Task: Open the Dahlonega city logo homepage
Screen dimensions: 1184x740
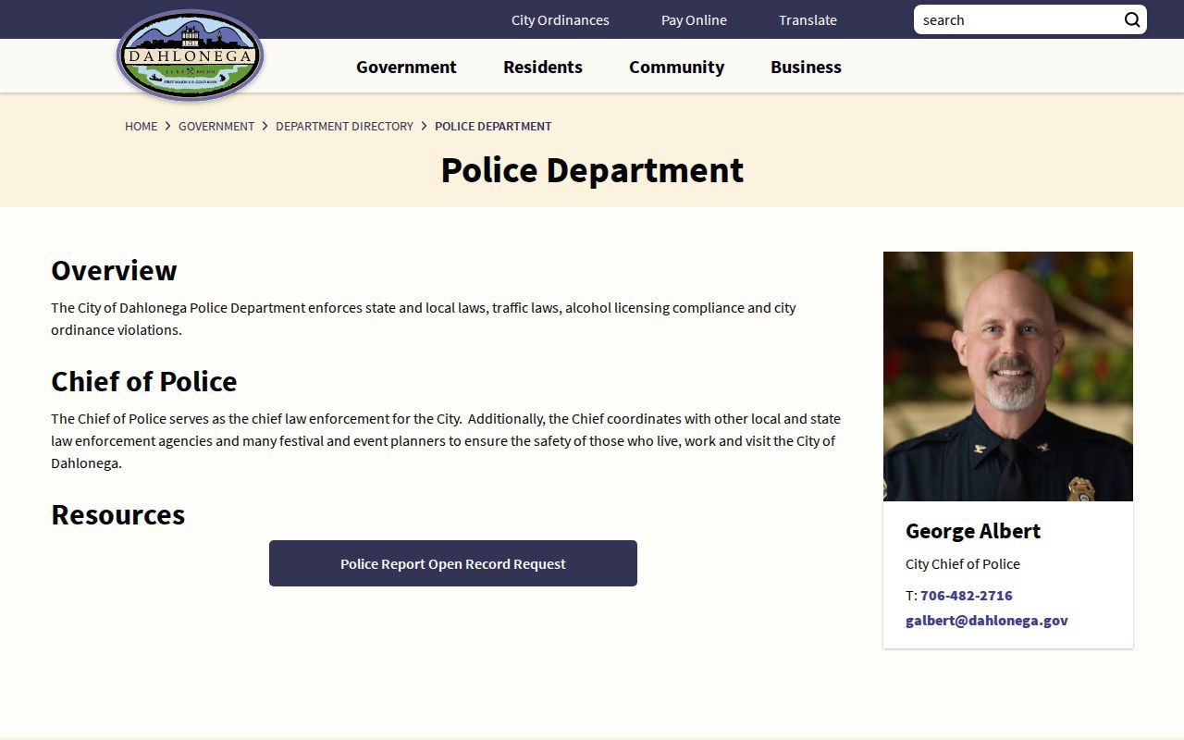Action: 191,55
